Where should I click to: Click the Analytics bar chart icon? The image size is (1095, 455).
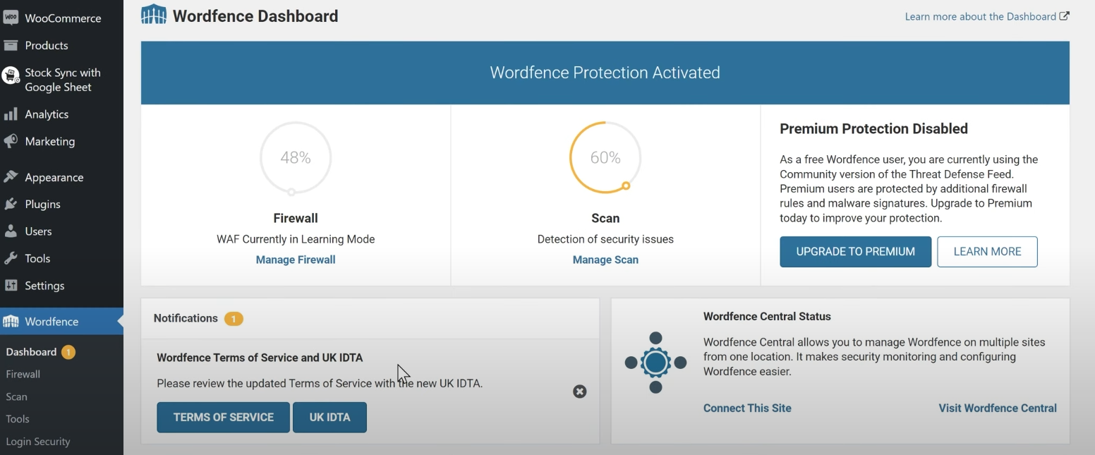(x=11, y=114)
